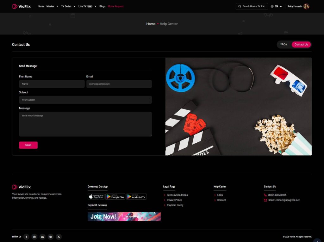This screenshot has height=242, width=324.
Task: Expand the TV Series dropdown menu
Action: [68, 6]
